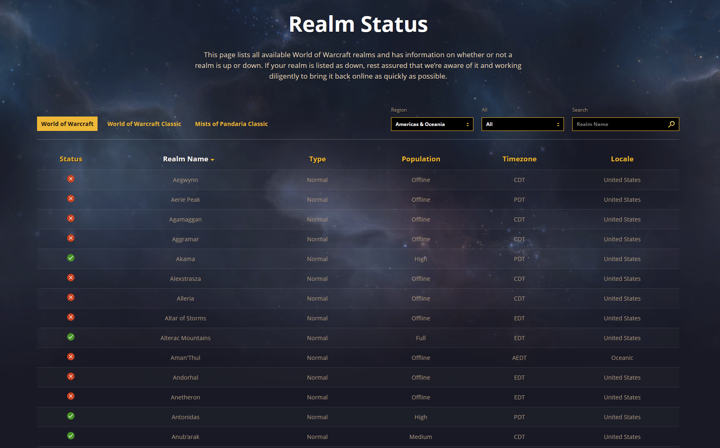Image resolution: width=720 pixels, height=448 pixels.
Task: Click the magnifying glass search icon
Action: pyautogui.click(x=671, y=124)
